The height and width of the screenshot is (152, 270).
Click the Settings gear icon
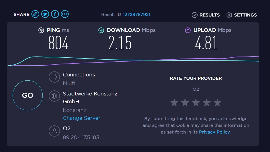pyautogui.click(x=229, y=15)
